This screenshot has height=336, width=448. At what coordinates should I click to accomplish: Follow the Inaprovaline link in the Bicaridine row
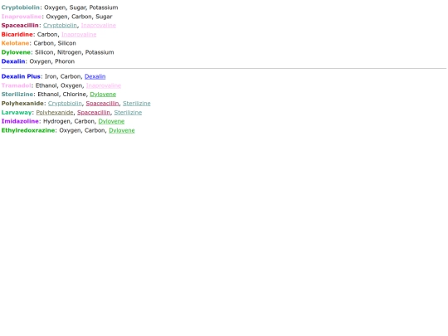pyautogui.click(x=79, y=35)
